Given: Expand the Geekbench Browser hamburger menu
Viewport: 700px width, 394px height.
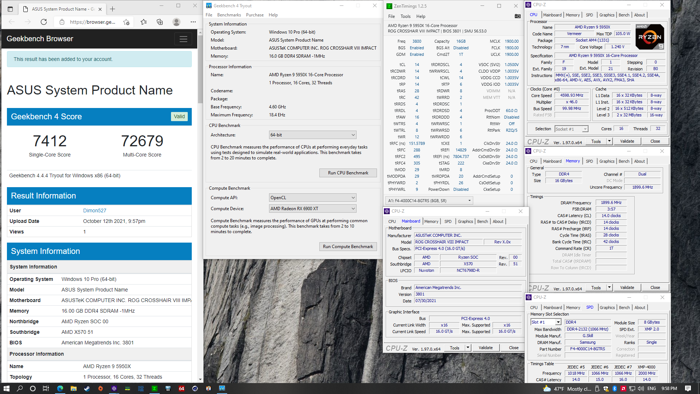Looking at the screenshot, I should pos(183,39).
